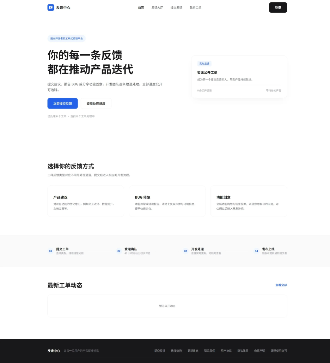Click the 04 step number circle
Screen dimensions: 330x363
[x=256, y=251]
